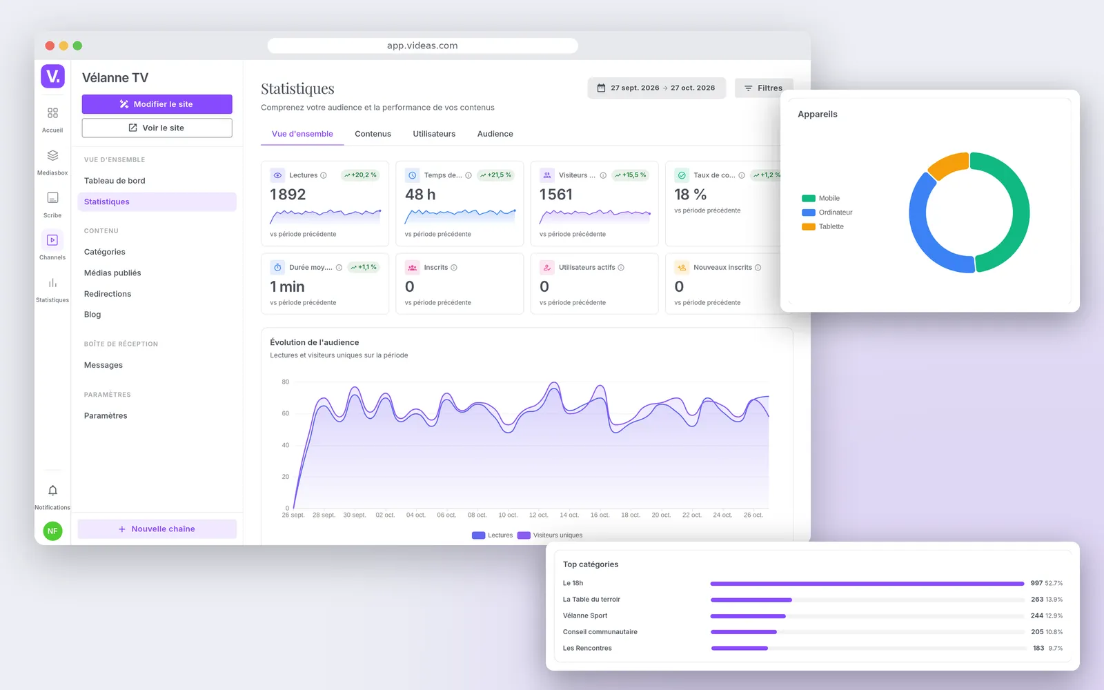Viewport: 1104px width, 690px height.
Task: Click info icon next to Lectures
Action: (324, 175)
